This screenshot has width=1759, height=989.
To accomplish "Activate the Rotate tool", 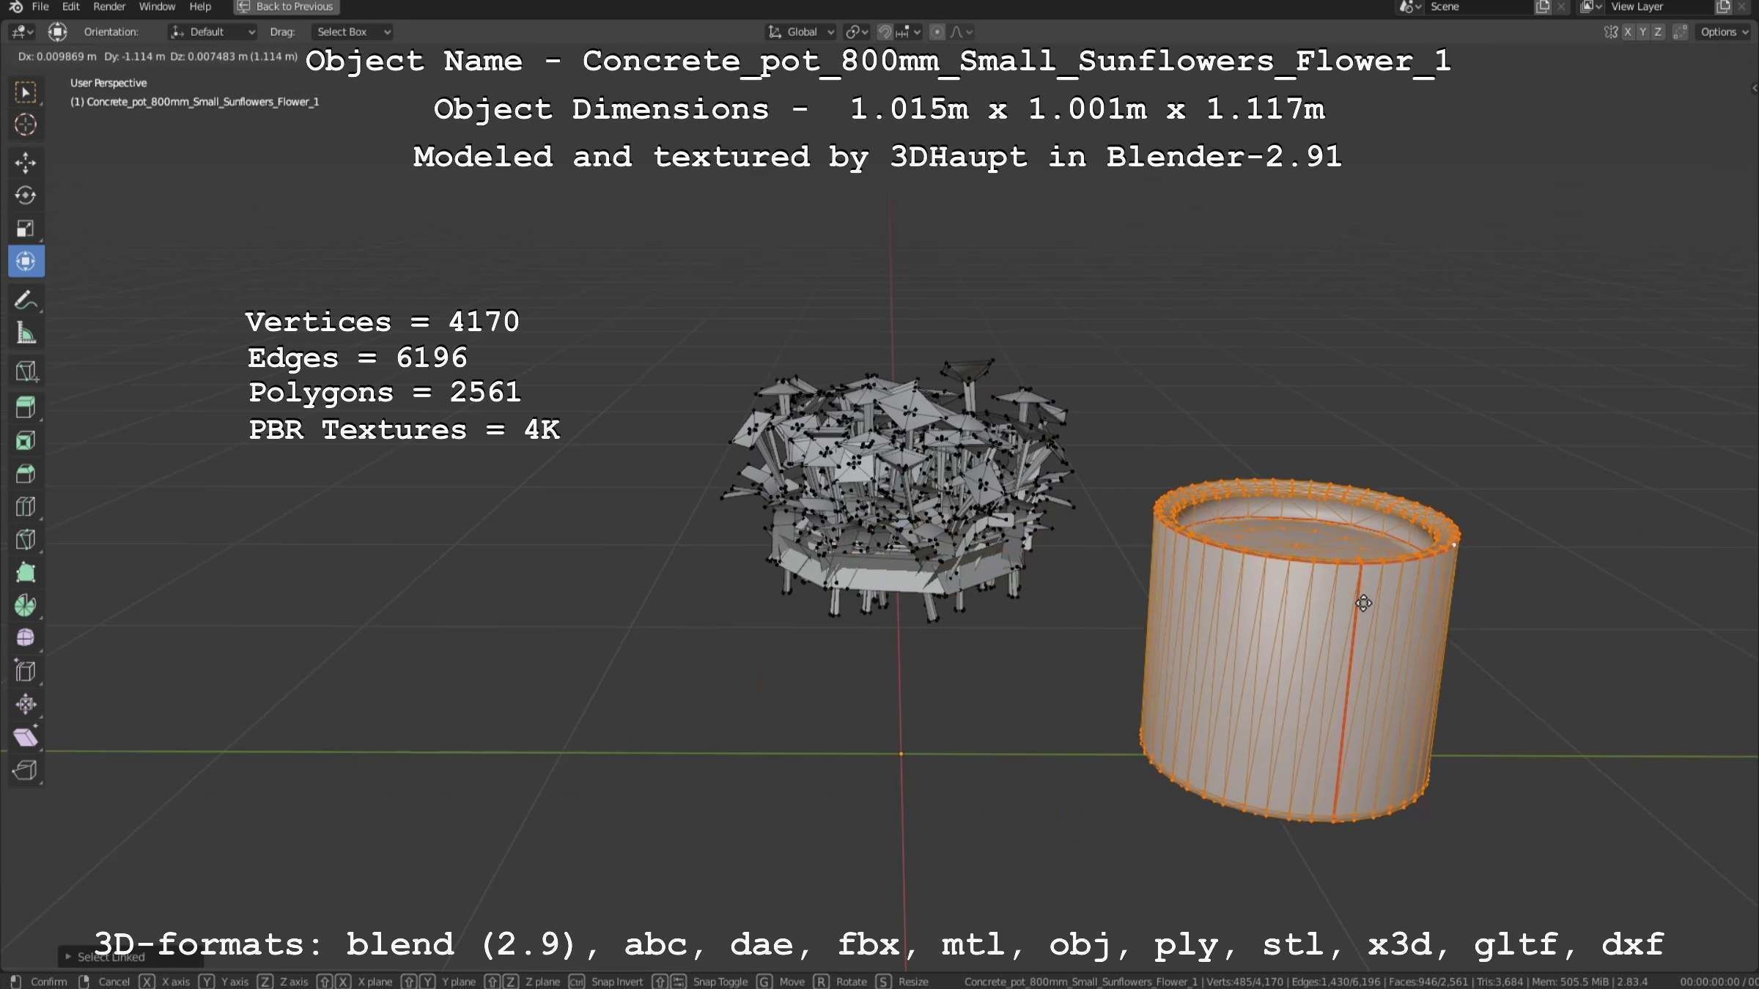I will [26, 196].
